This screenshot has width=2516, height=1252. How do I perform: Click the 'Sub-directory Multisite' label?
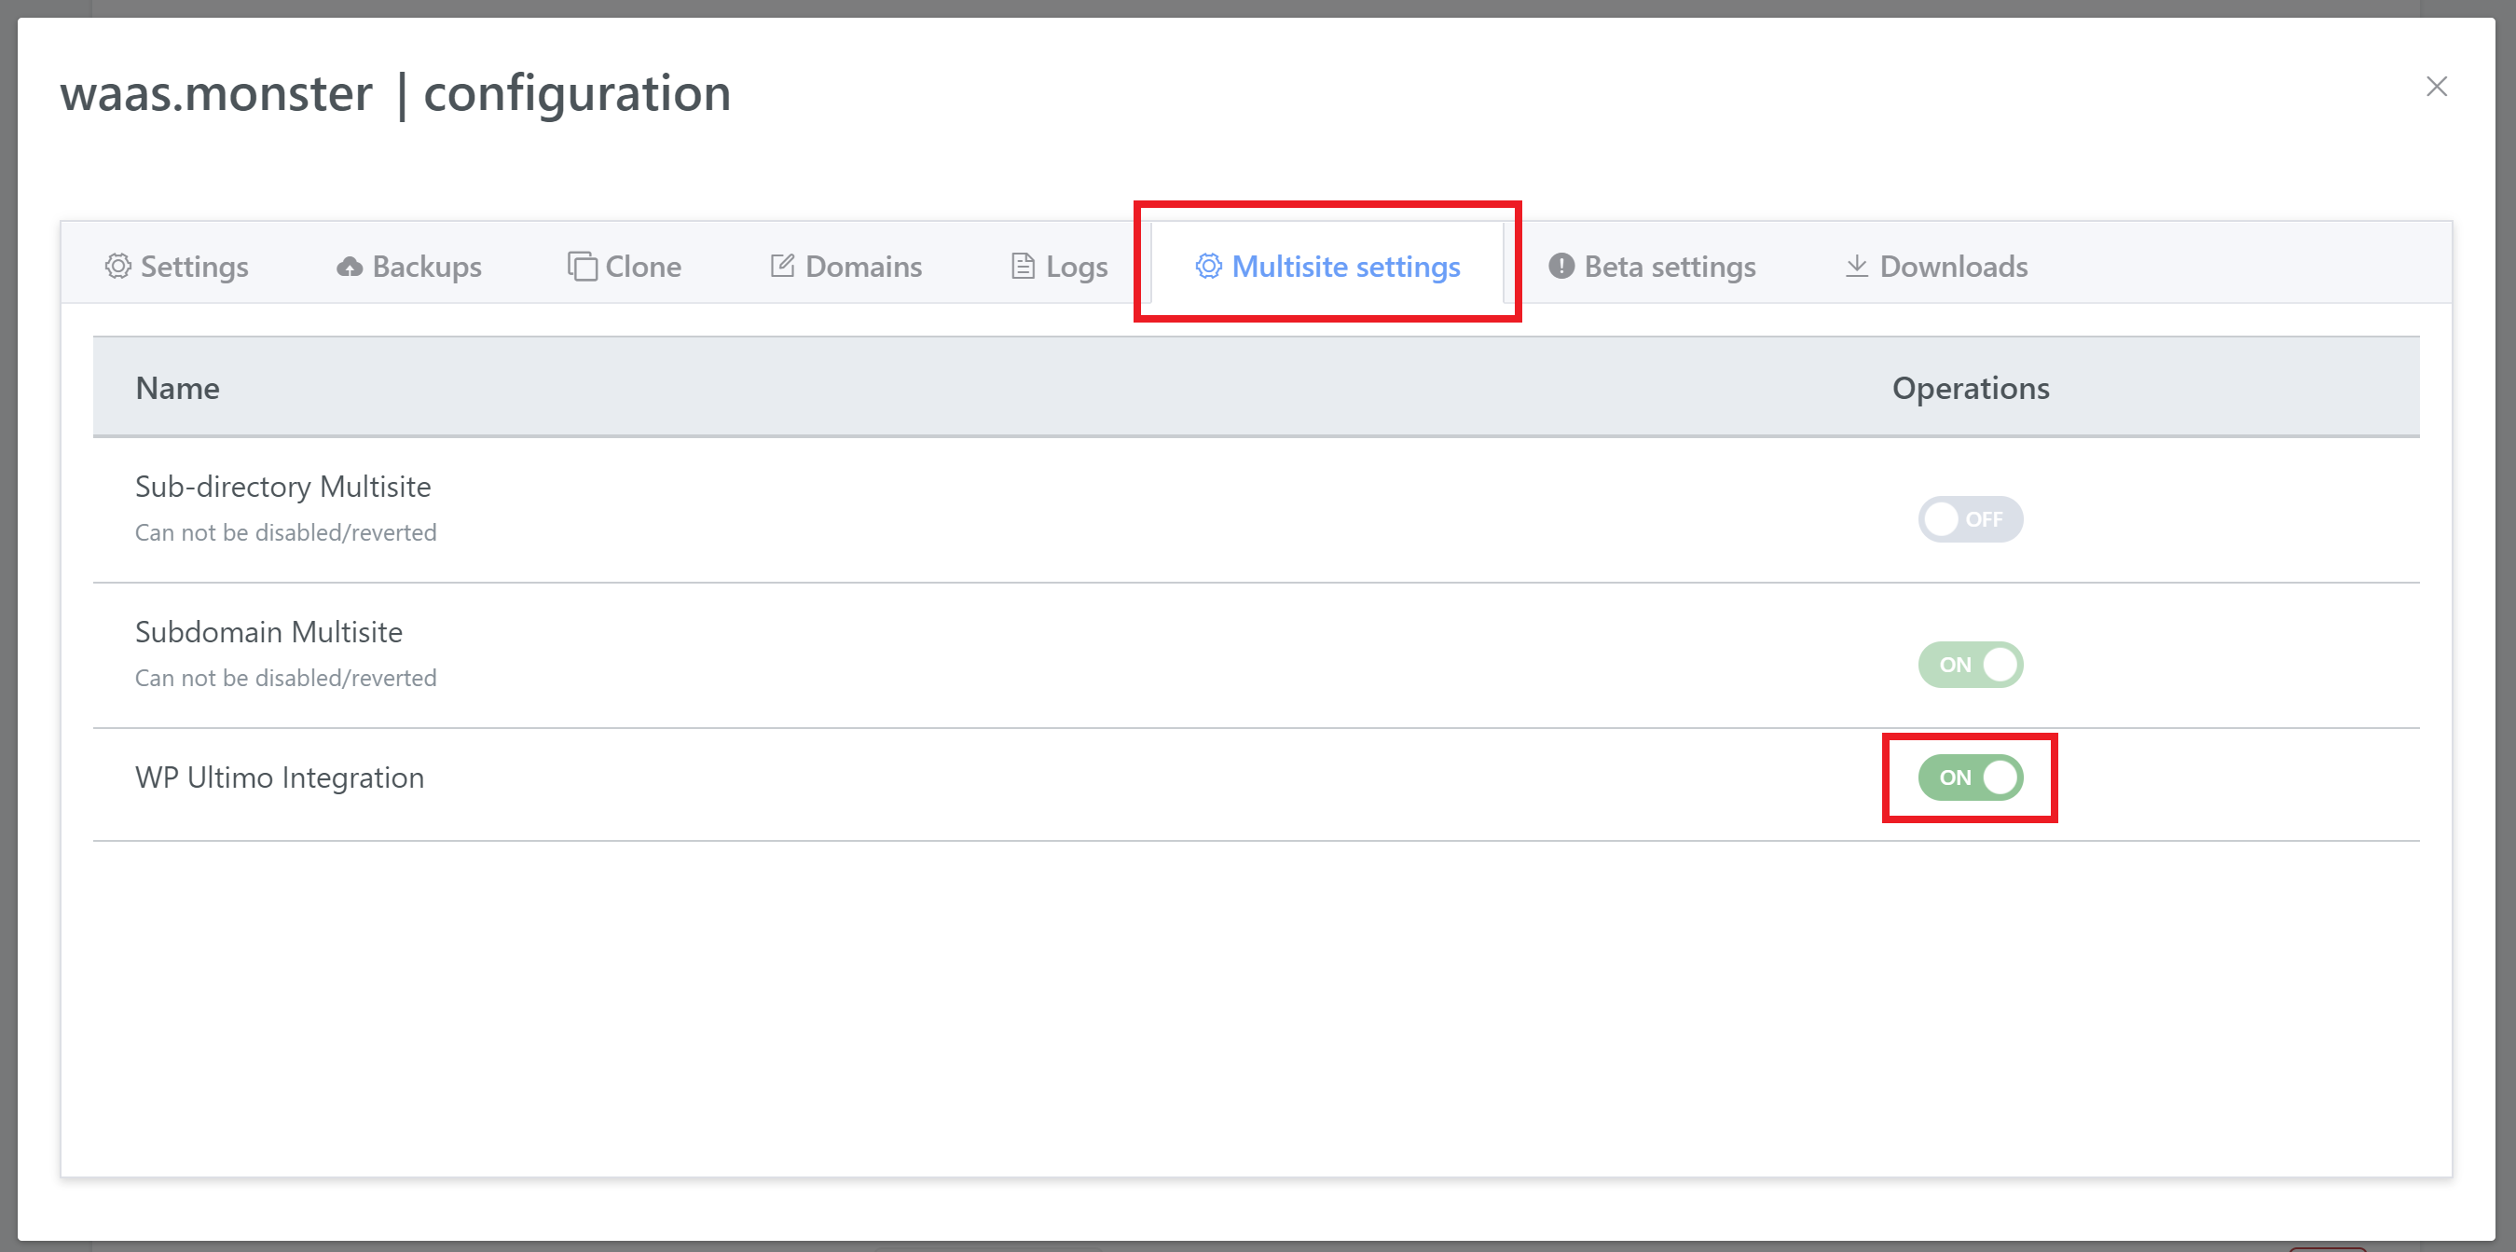tap(283, 487)
